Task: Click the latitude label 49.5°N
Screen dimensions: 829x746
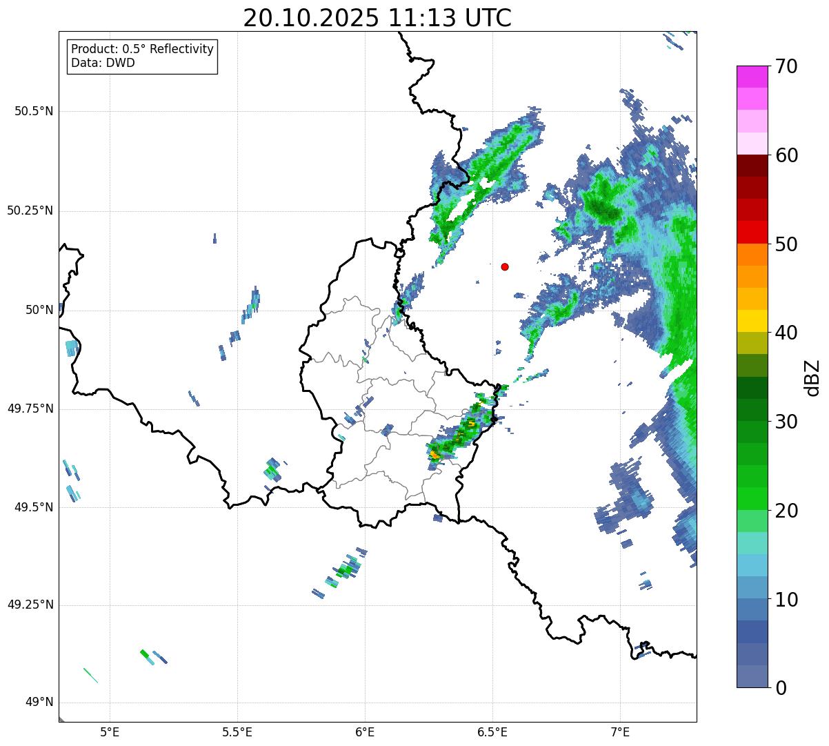Action: tap(34, 507)
